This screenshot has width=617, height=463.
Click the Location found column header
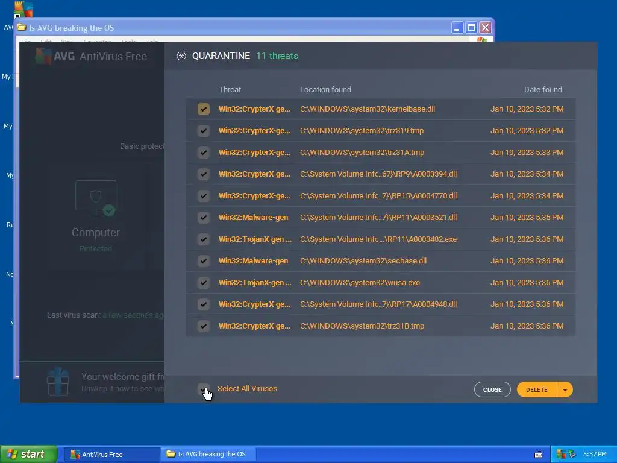(325, 89)
